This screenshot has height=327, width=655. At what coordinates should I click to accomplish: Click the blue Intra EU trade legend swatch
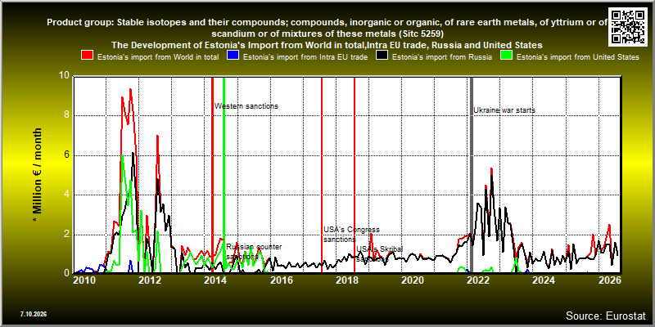(233, 55)
